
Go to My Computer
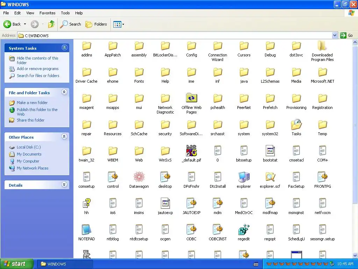(x=28, y=161)
